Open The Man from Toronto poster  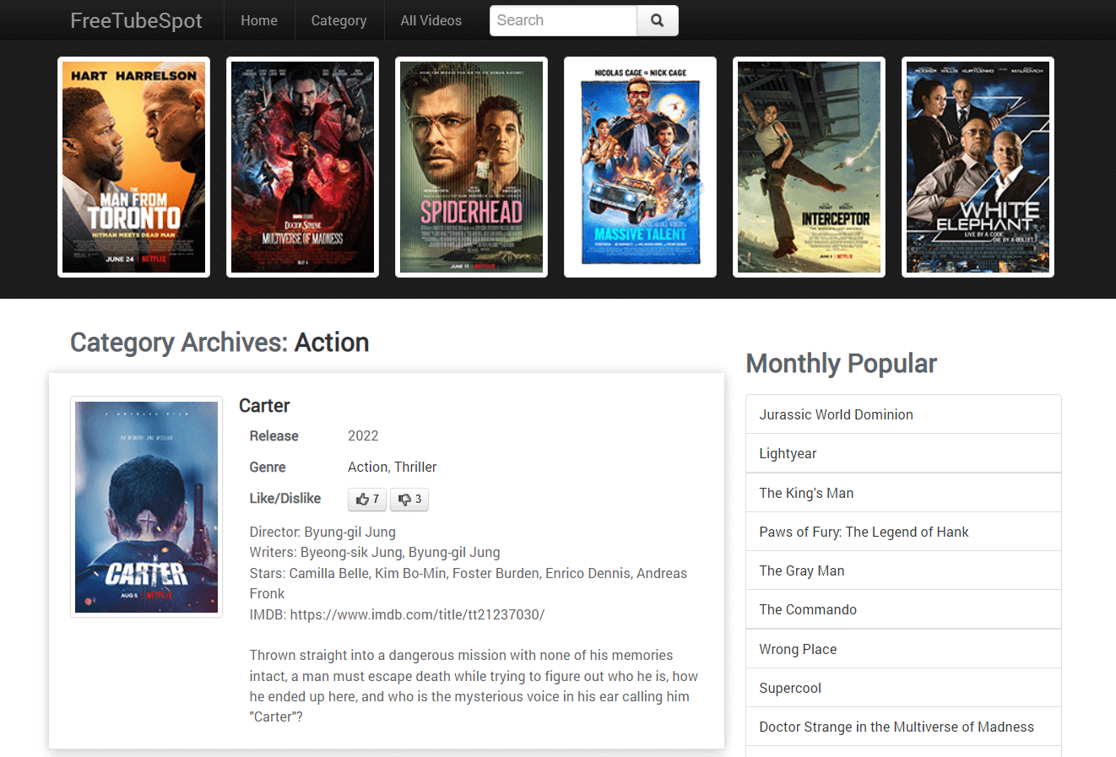click(x=133, y=167)
